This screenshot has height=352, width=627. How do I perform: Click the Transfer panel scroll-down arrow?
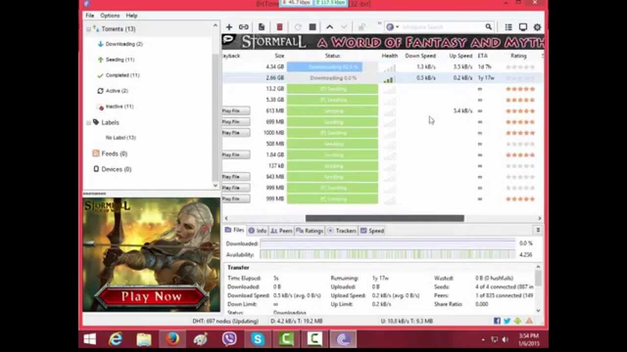538,310
